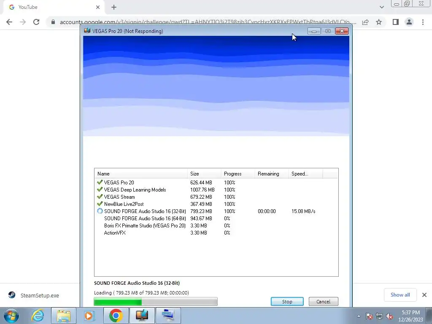Click checkmark beside VEGAS Stream
Screen dimensions: 432x324
100,197
